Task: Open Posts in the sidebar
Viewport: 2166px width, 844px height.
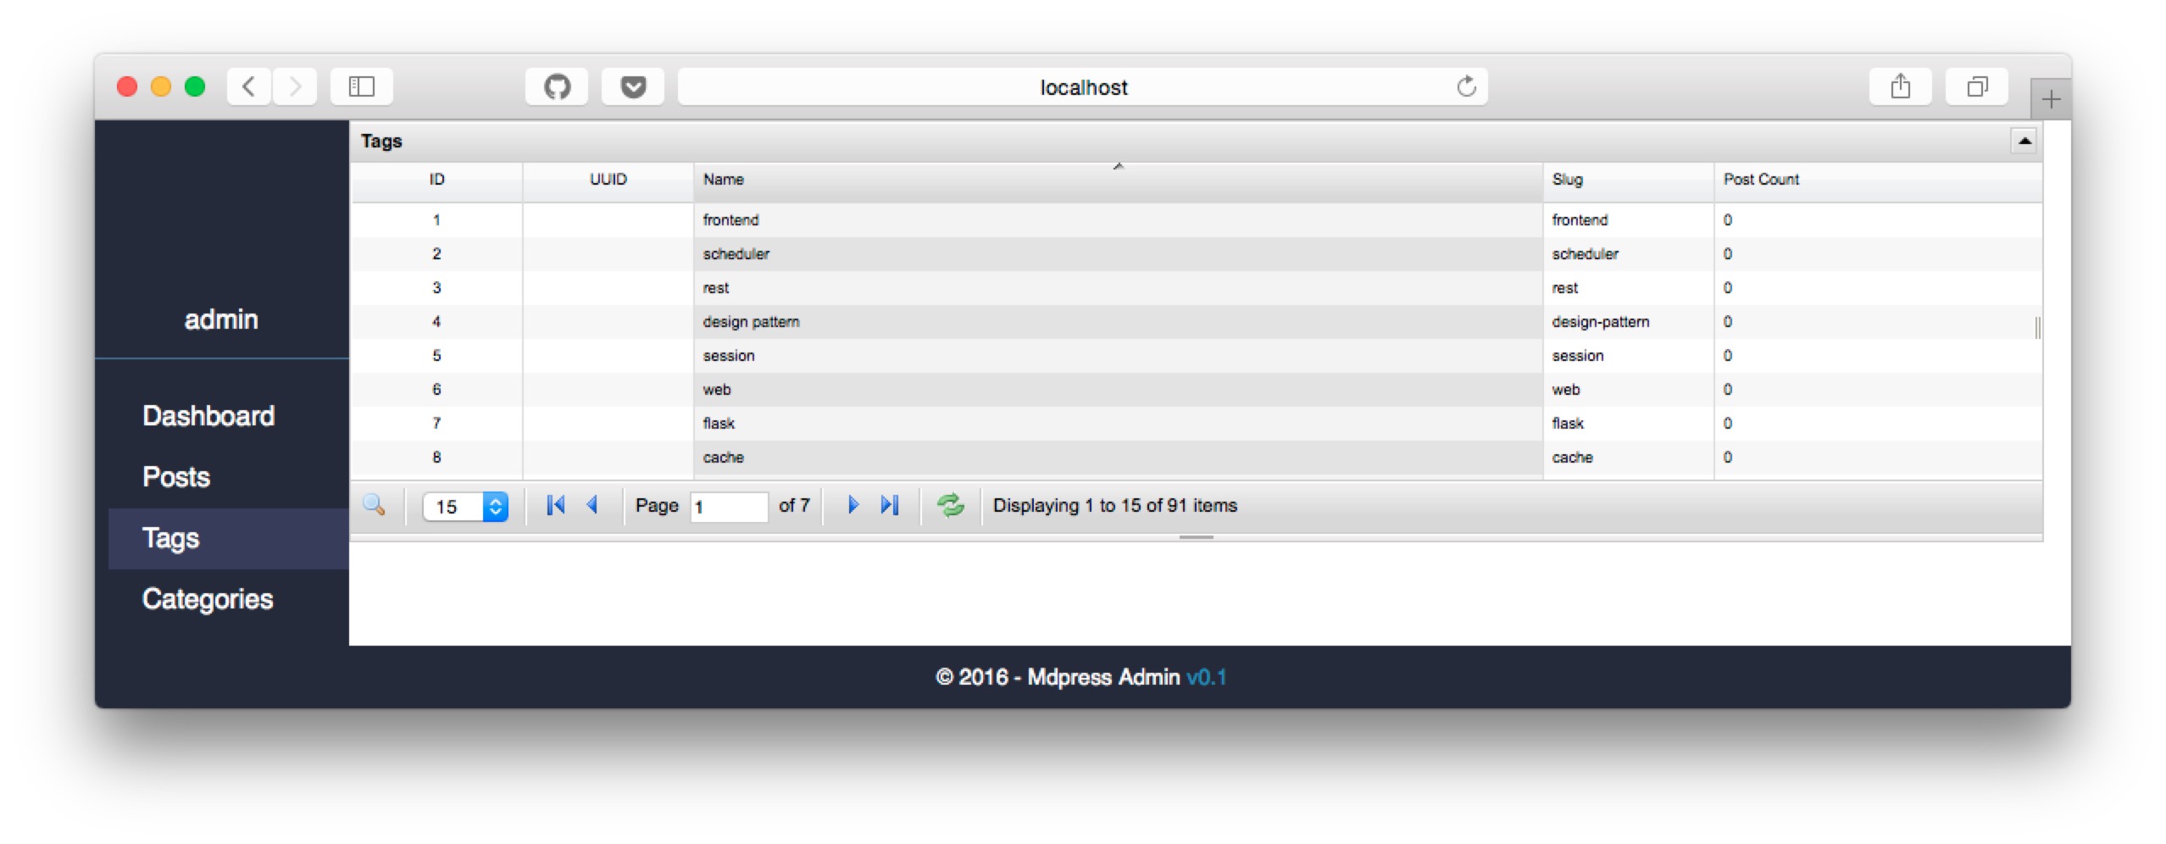Action: click(x=176, y=477)
